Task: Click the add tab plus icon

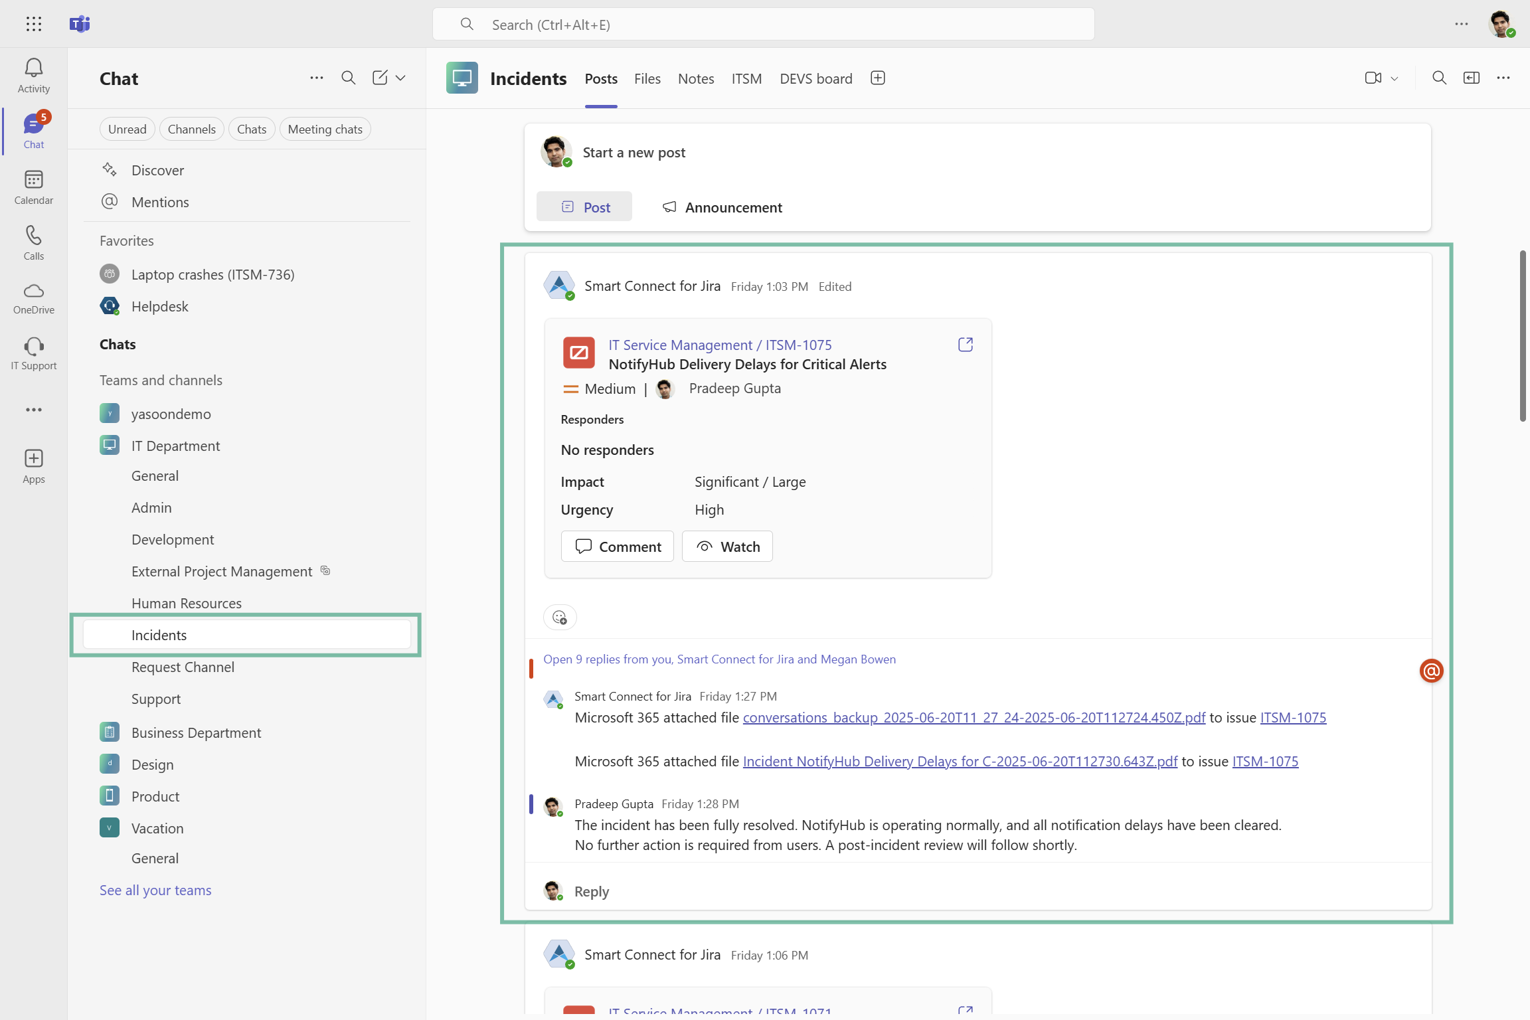Action: [x=877, y=78]
